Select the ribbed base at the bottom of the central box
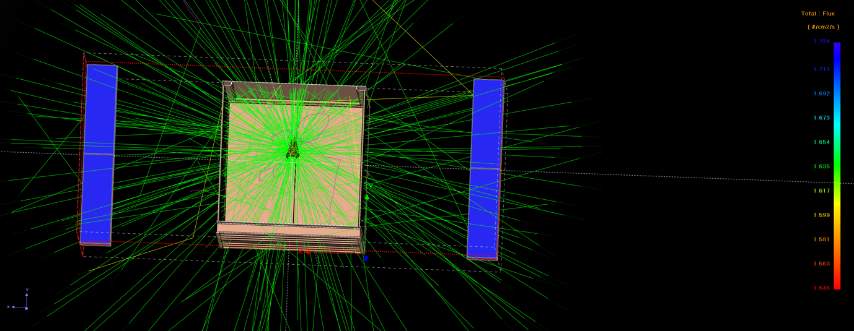This screenshot has height=331, width=854. pos(289,238)
